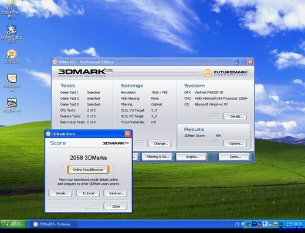
Task: Click the CPU value 'AMD Athlon(tm) 64 Processor 3200+'
Action: coord(221,99)
